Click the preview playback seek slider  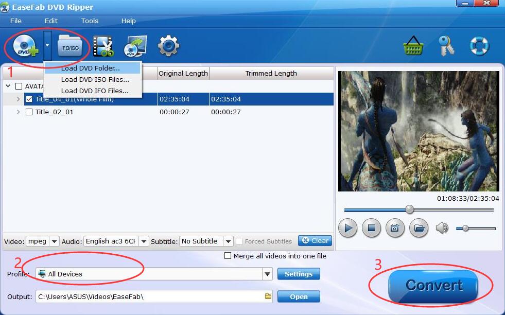tap(419, 210)
